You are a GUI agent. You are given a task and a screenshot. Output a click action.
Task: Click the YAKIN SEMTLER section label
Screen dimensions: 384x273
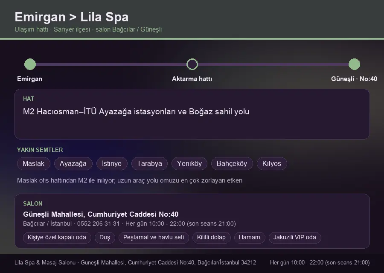(40, 150)
